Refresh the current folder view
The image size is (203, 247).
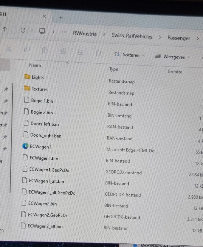coord(23,30)
